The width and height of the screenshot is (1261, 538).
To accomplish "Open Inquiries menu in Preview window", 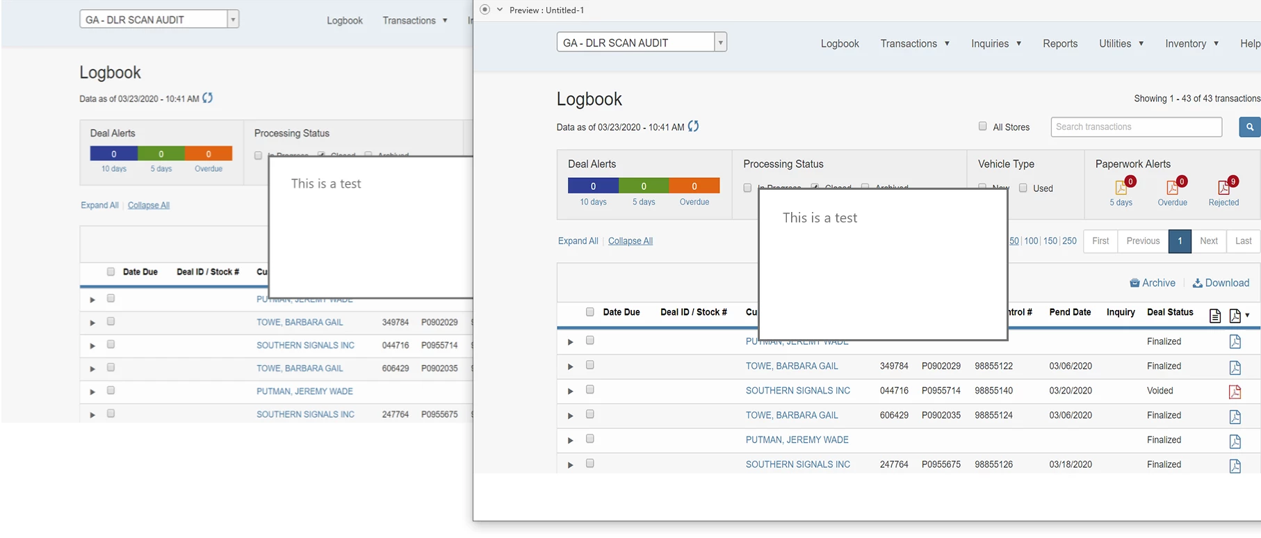I will pos(996,43).
